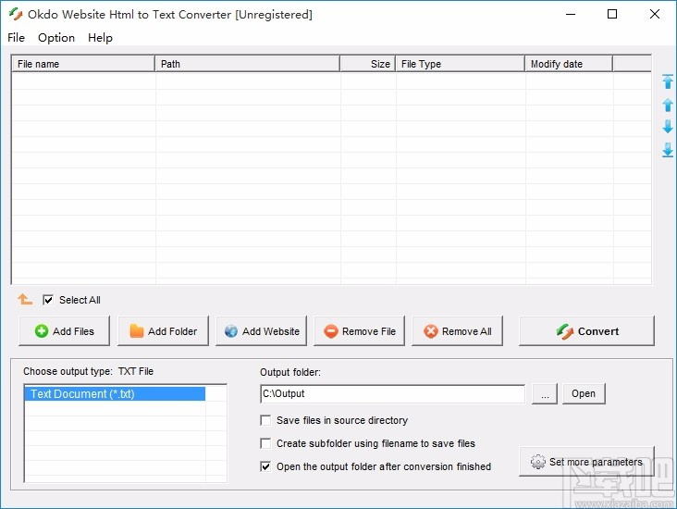
Task: Click the orange up-level arrow icon
Action: click(x=25, y=299)
